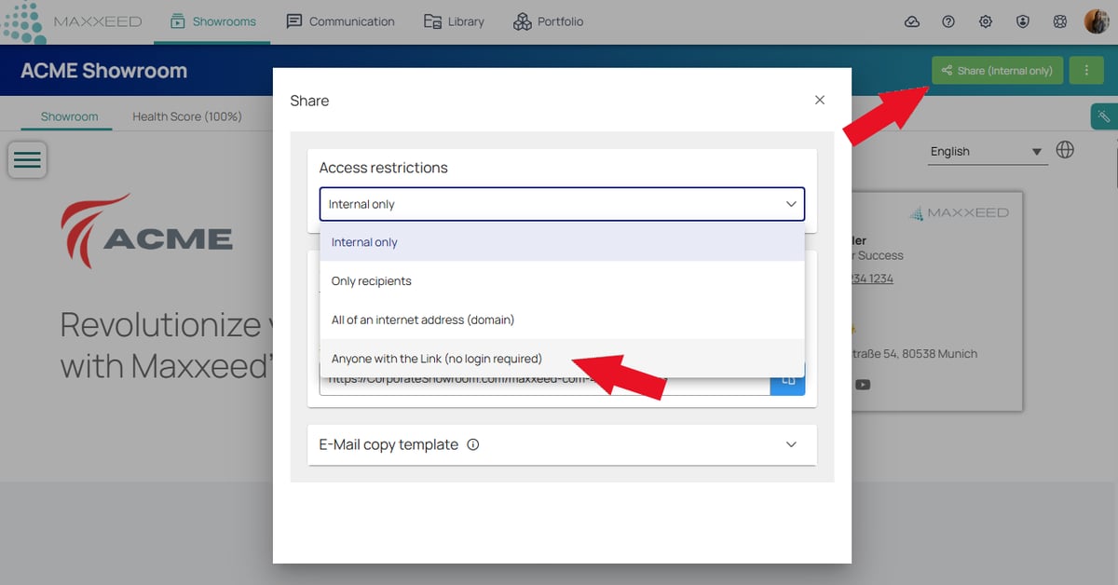
Task: Choose 'All of an internet address (domain)'
Action: [562, 320]
